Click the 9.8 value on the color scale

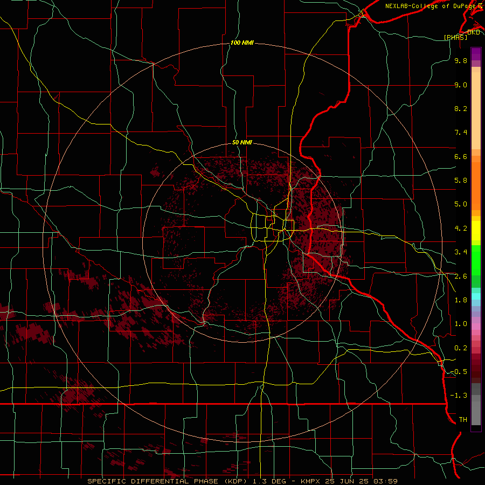[461, 60]
